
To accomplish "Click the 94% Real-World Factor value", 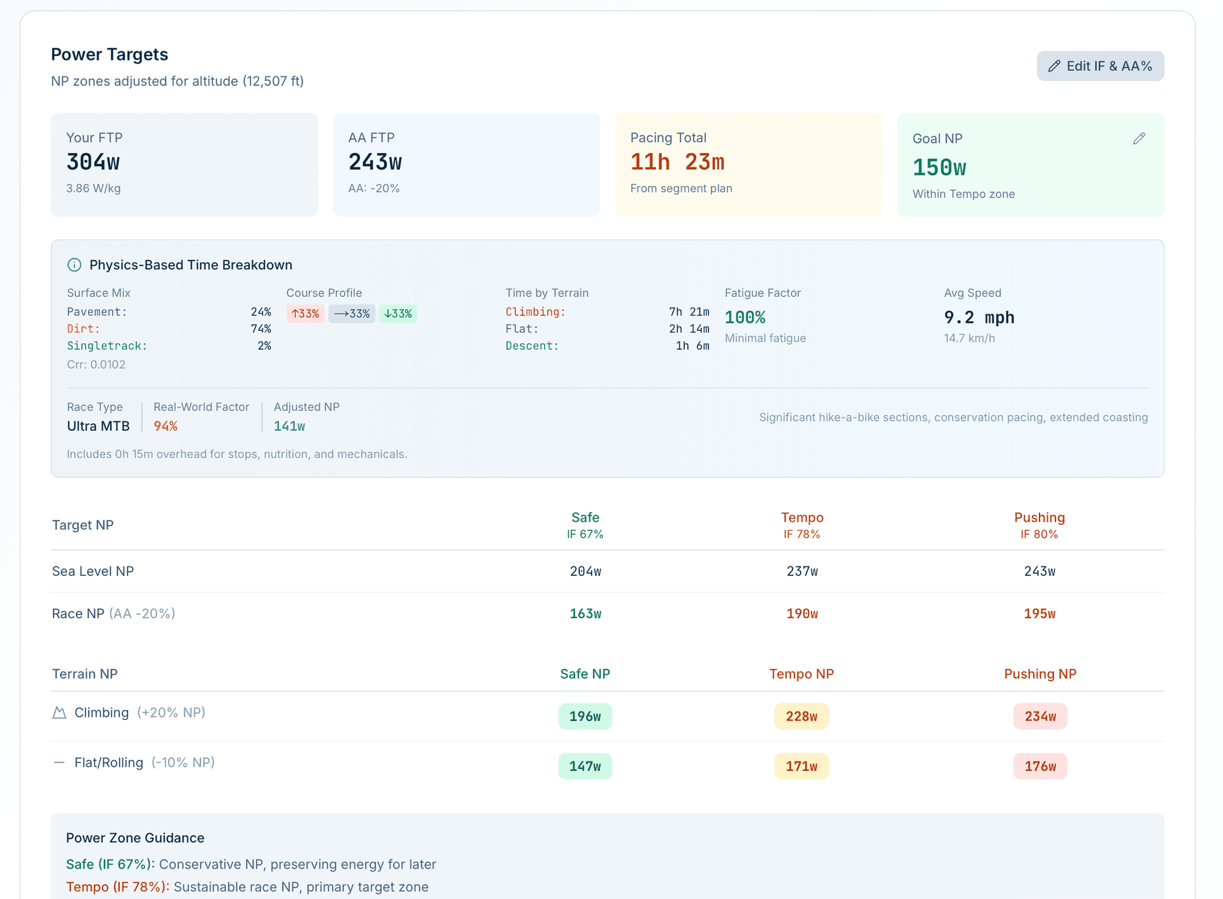I will (x=166, y=427).
